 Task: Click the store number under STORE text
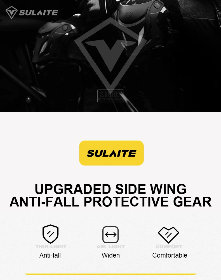click(x=110, y=99)
